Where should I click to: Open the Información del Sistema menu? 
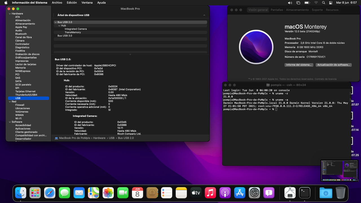pos(30,3)
